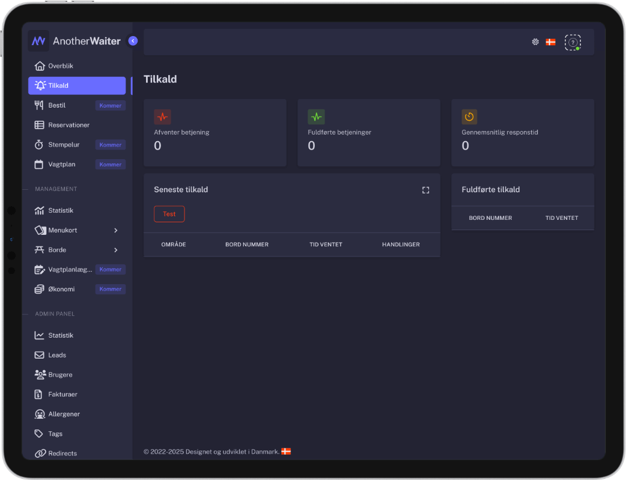Click the green Fuldførte betjeninger icon
Image resolution: width=626 pixels, height=480 pixels.
point(316,117)
